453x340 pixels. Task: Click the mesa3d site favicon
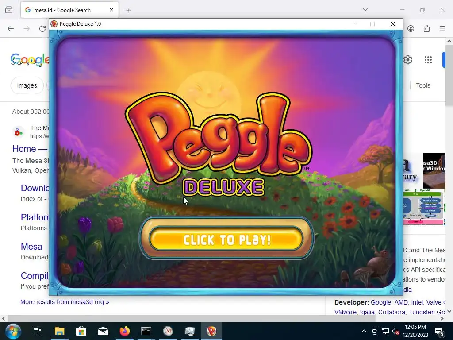click(19, 132)
